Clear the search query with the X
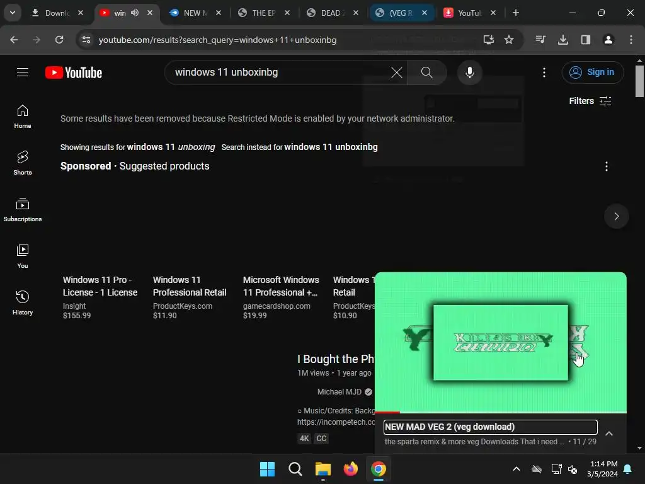The width and height of the screenshot is (645, 484). click(397, 72)
